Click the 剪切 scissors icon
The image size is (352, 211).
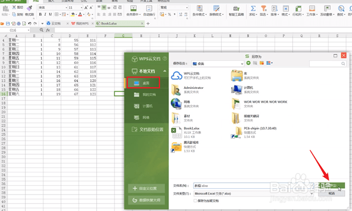click(14, 8)
